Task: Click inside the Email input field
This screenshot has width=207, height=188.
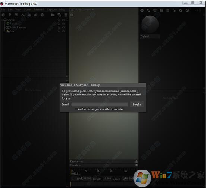Action: [x=100, y=104]
